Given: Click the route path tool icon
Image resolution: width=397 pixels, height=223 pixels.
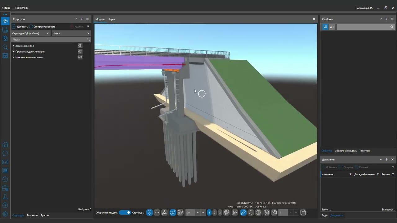Looking at the screenshot, I should point(226,212).
